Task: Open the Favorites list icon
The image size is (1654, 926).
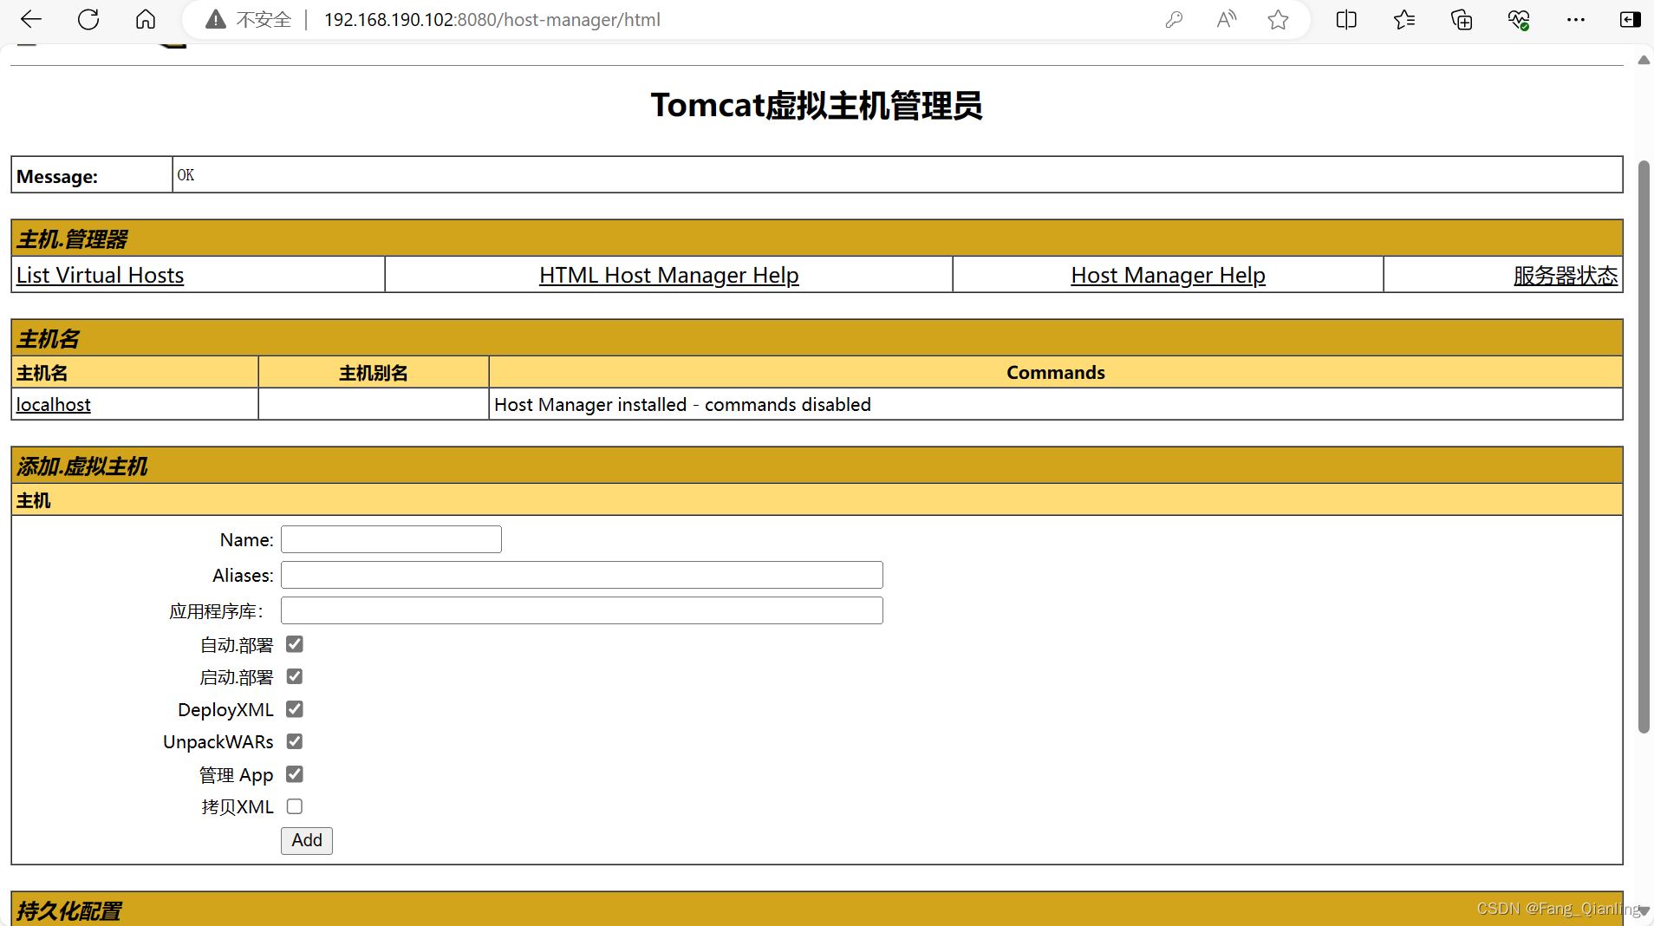Action: click(1404, 19)
